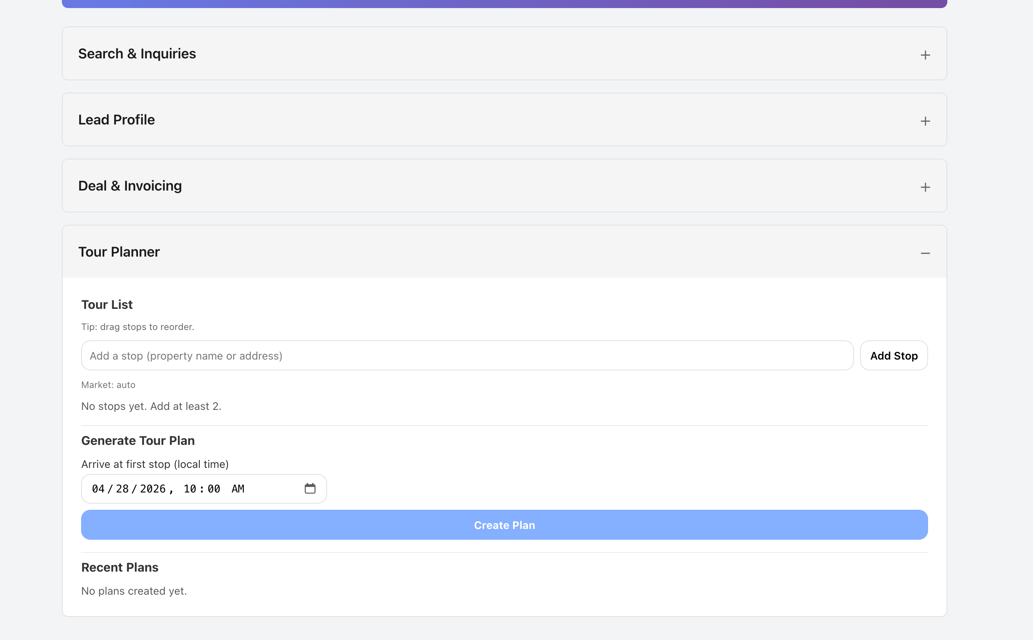Click 'Arrive at first stop (local time)' label

[155, 464]
